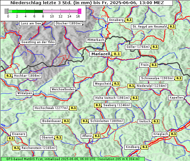Image resolution: width=190 pixels, height=161 pixels.
Task: Click the 0.1 value beside St. Aegyd am Neuwald
Action: (x=172, y=27)
